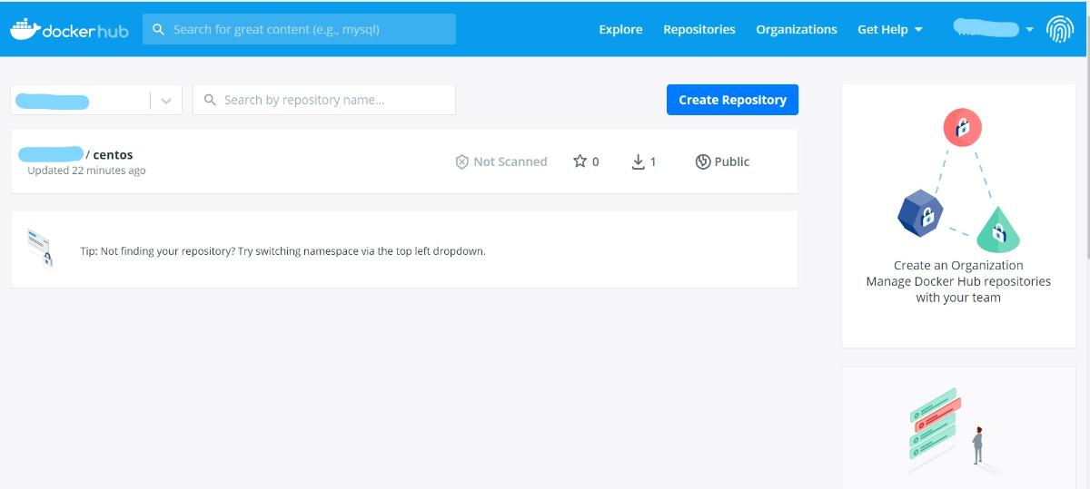
Task: Open the user account dropdown arrow
Action: [1029, 30]
